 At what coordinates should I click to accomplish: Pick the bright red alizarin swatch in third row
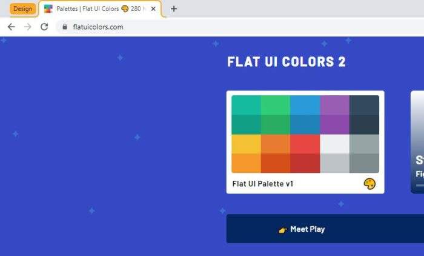[x=305, y=144]
